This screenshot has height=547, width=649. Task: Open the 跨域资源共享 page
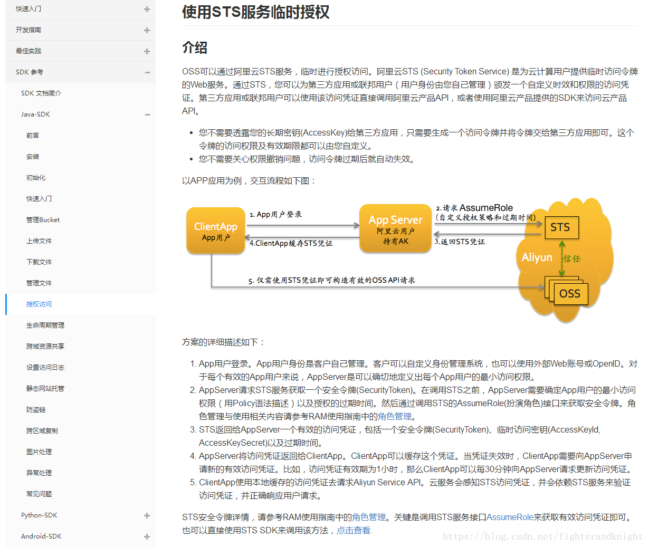pos(45,347)
